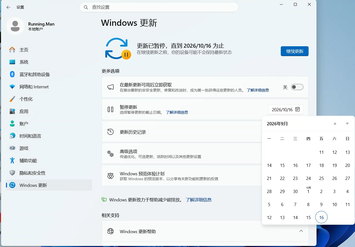The width and height of the screenshot is (355, 247).
Task: Open 了解详细信息 link under 在最新更新可用后立即获取
Action: pos(258,90)
